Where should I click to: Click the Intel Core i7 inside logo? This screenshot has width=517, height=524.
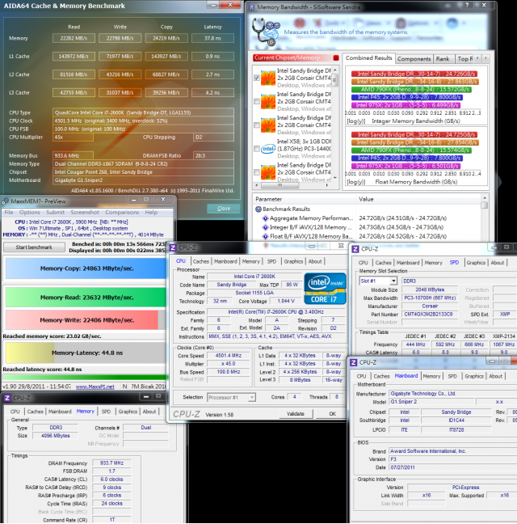coord(325,289)
